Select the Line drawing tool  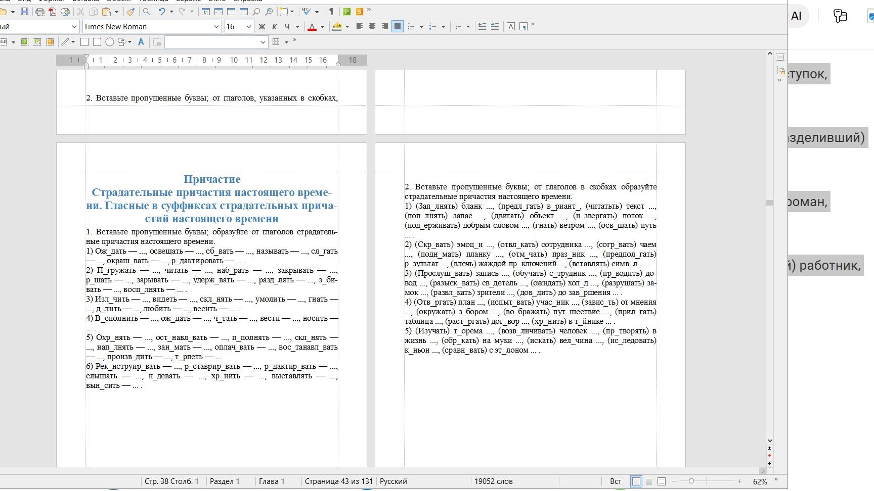coord(65,42)
